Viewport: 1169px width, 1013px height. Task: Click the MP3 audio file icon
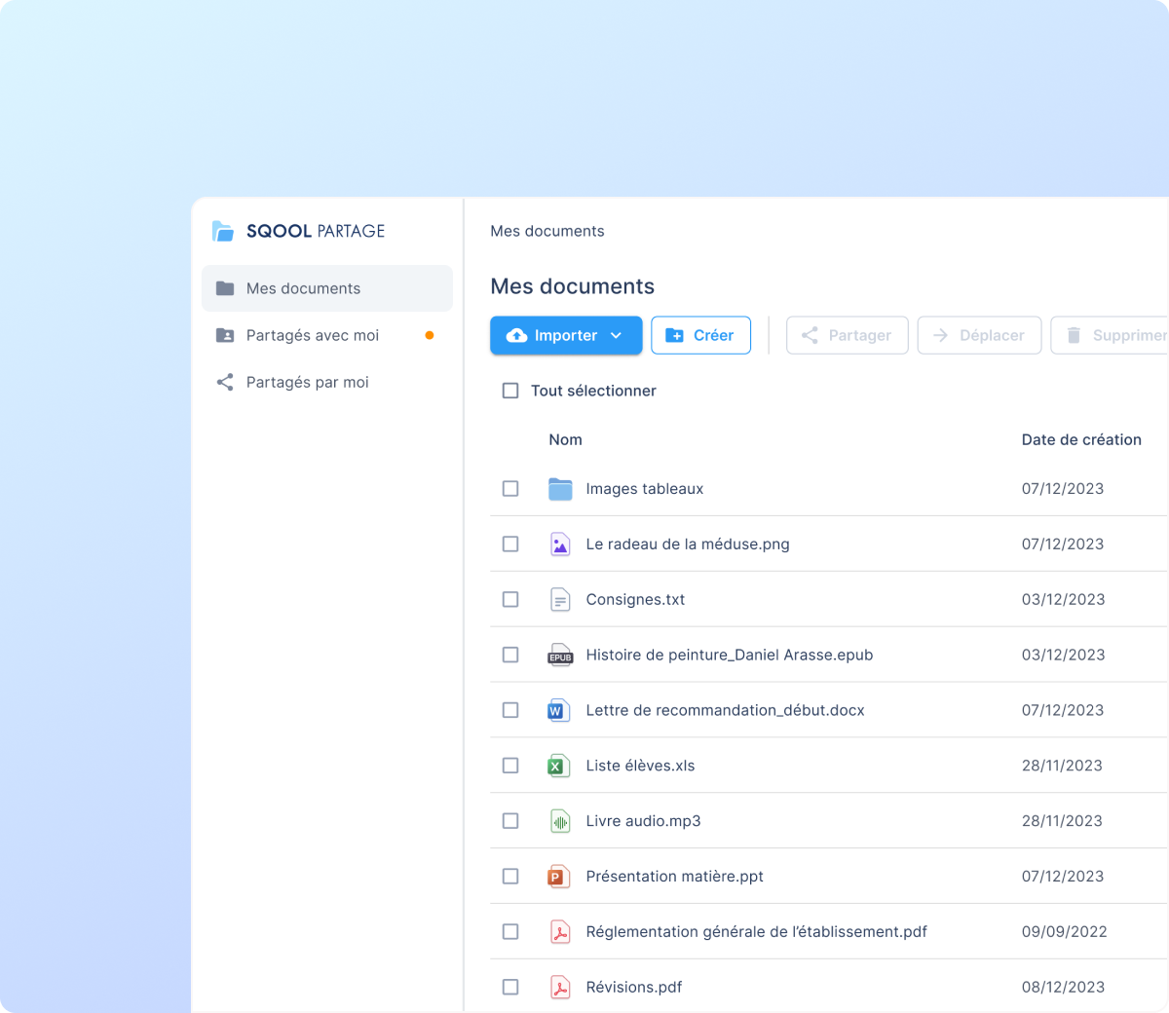click(560, 822)
